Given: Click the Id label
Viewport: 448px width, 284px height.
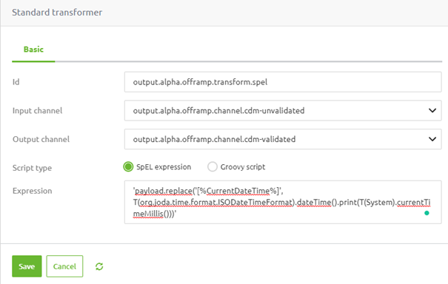Looking at the screenshot, I should 16,82.
